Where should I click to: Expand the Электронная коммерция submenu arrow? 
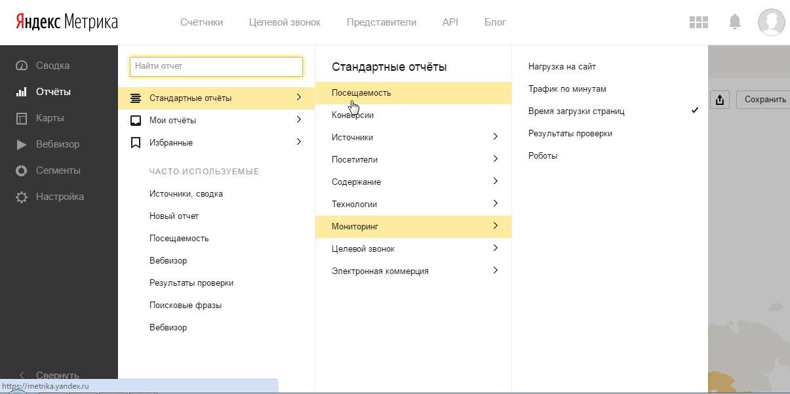point(496,271)
